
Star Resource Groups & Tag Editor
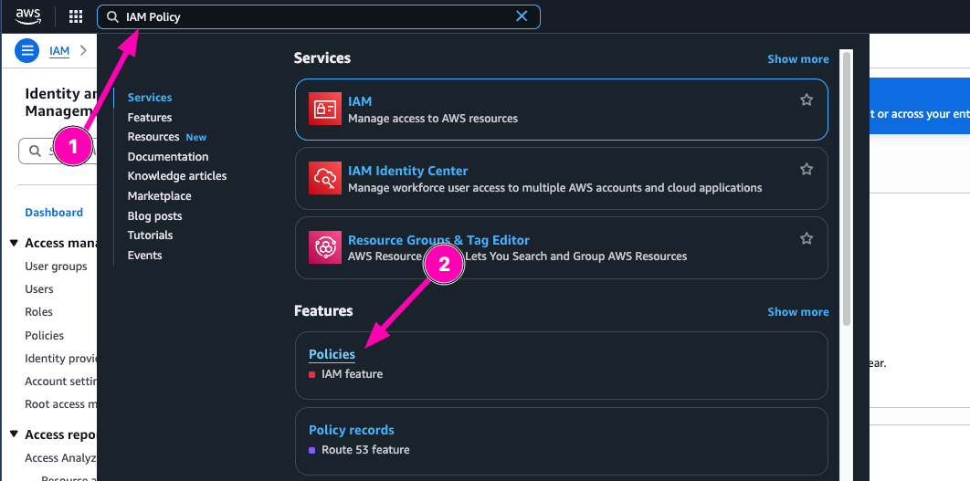[807, 239]
